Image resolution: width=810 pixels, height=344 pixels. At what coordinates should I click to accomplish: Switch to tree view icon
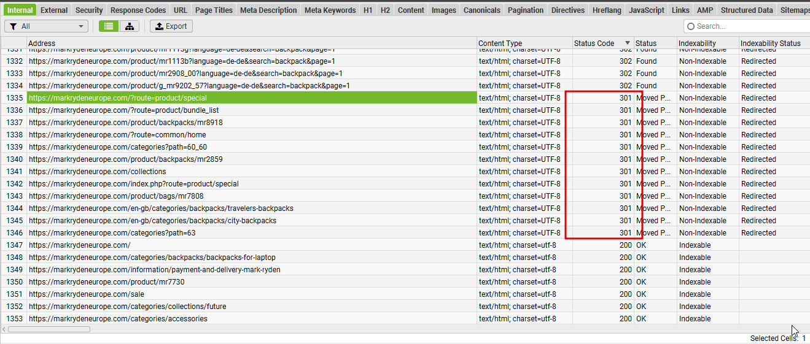pos(129,26)
